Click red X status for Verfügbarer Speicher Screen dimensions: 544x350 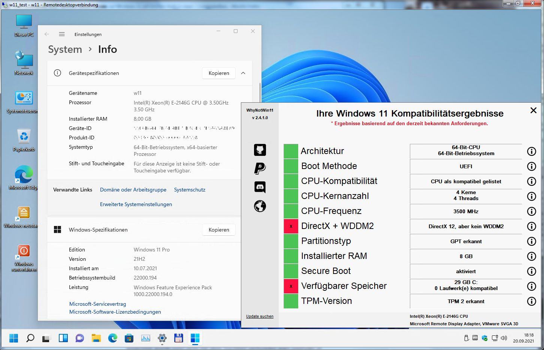coord(291,286)
